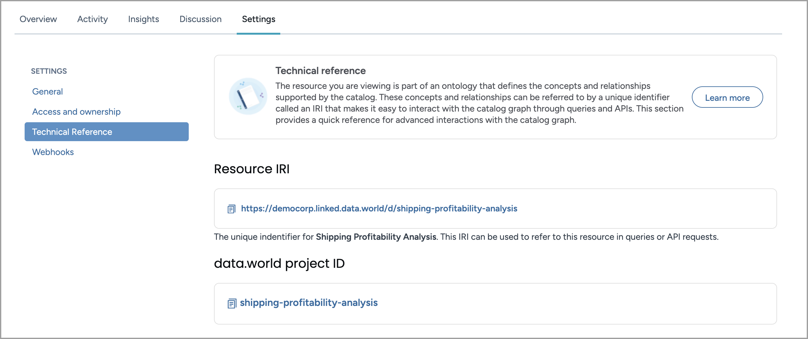Image resolution: width=808 pixels, height=339 pixels.
Task: Click the bold Shipping Profitability Analysis text
Action: [376, 237]
